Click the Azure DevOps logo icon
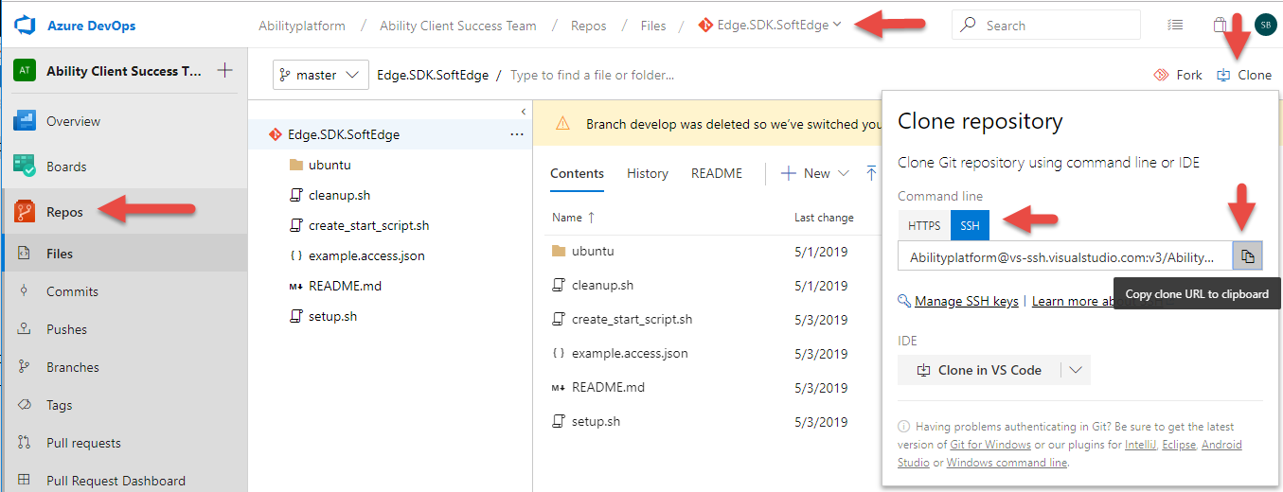1283x492 pixels. 24,25
